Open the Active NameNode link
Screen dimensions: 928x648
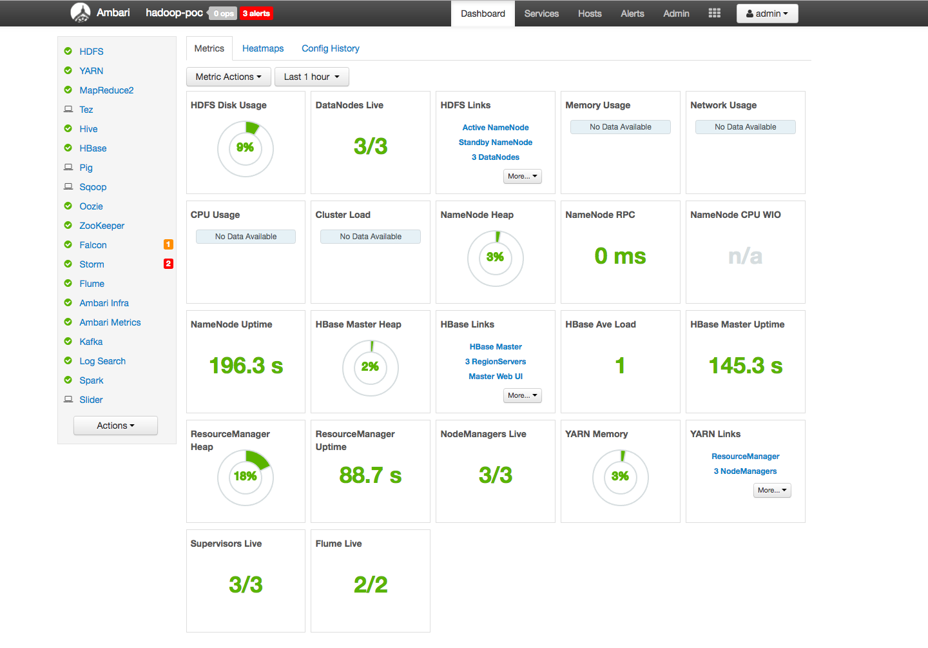click(495, 127)
